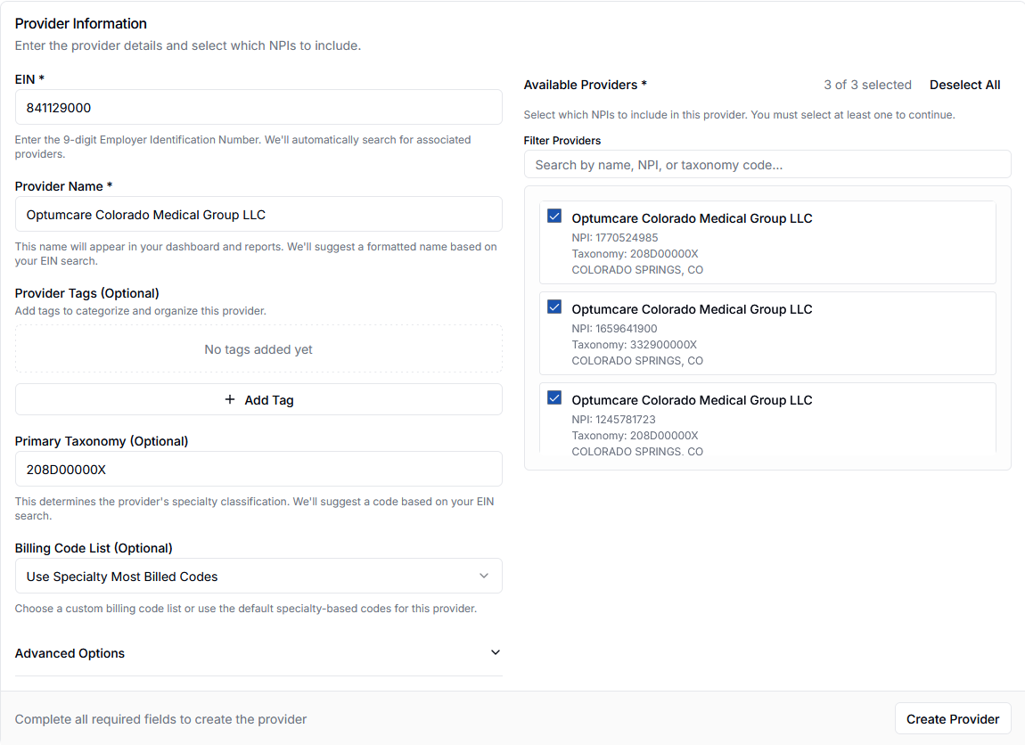Image resolution: width=1025 pixels, height=745 pixels.
Task: Uncheck NPI 1770524985 provider entry
Action: (554, 216)
